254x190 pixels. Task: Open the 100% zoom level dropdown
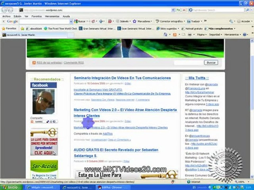coord(248,182)
